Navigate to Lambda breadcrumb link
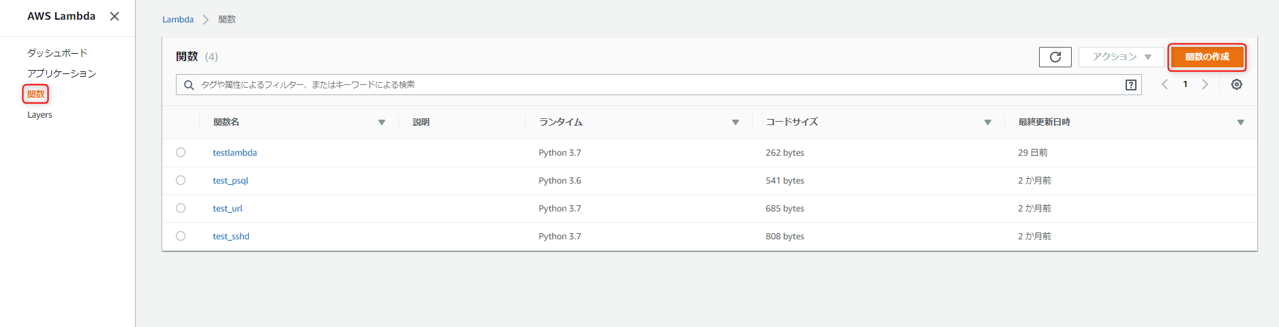Screen dimensions: 1279x327 (178, 20)
